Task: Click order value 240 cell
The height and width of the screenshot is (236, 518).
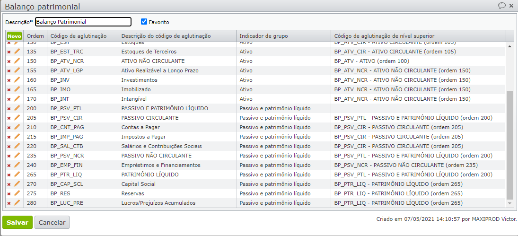Action: (35, 165)
